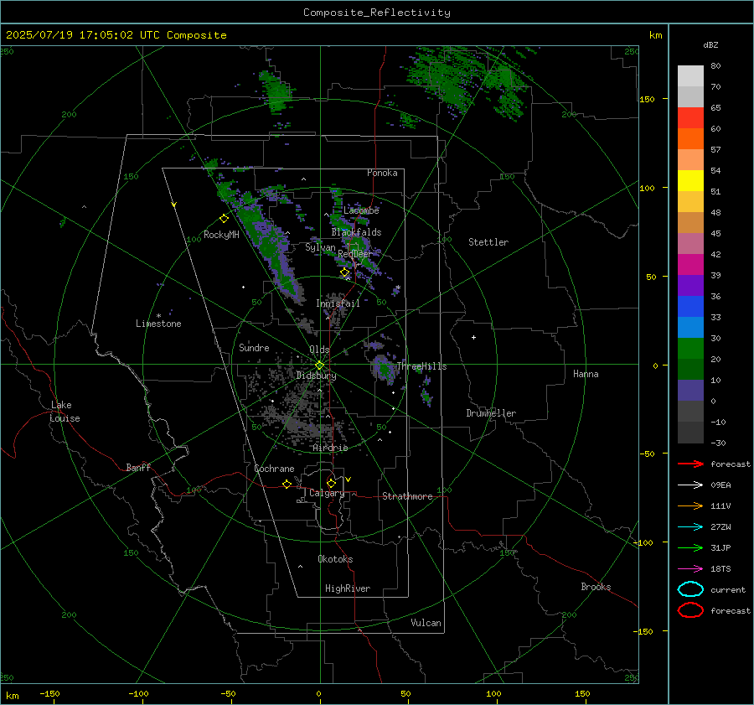This screenshot has width=754, height=705.
Task: Click the Lake Louise label
Action: pos(65,412)
